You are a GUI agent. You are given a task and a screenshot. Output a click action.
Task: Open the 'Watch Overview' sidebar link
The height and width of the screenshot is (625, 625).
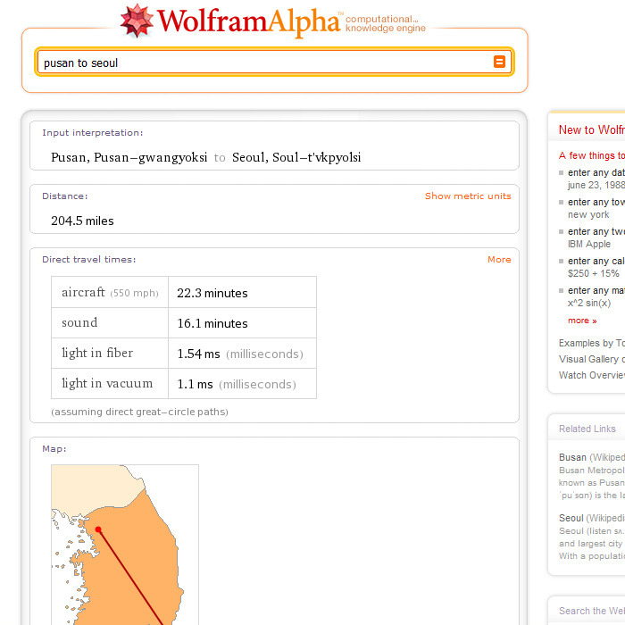point(591,375)
